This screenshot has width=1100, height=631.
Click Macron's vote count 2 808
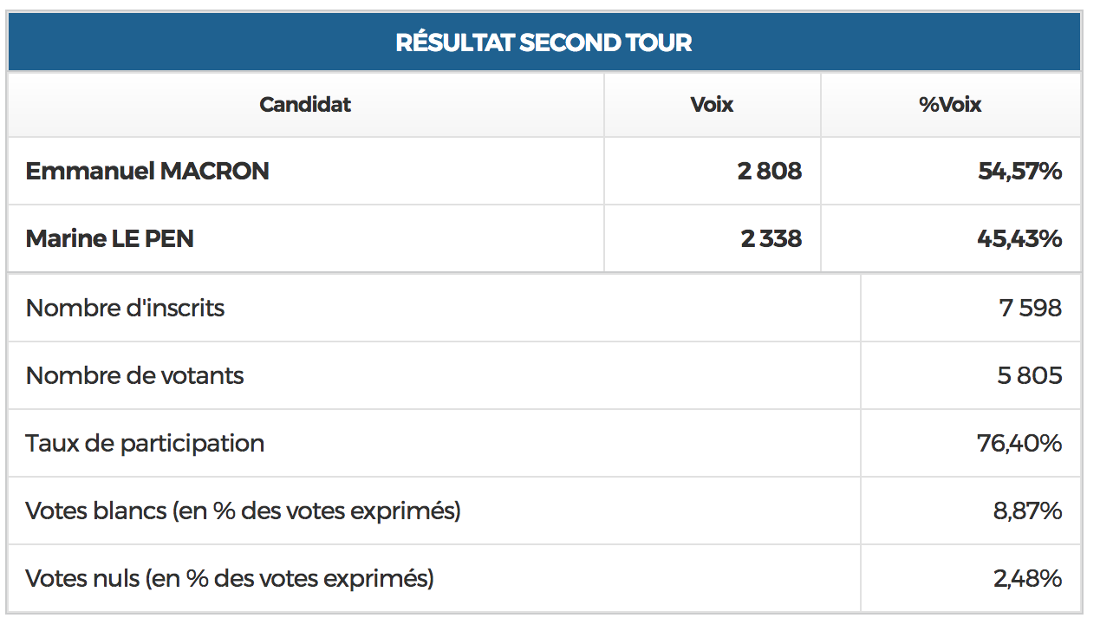coord(770,172)
